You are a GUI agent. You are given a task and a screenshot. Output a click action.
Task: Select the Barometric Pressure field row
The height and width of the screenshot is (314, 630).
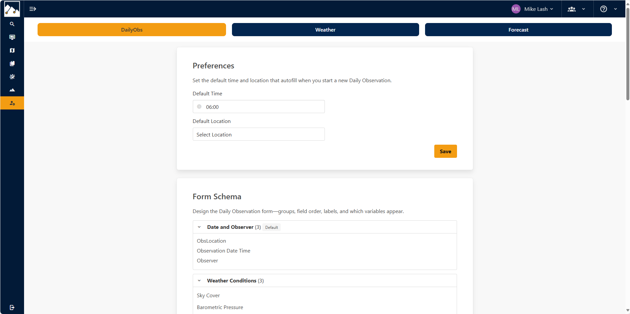point(325,307)
